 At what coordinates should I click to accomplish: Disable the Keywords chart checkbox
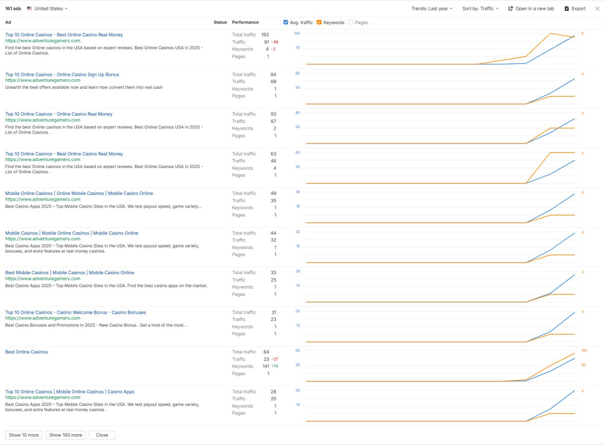(319, 22)
